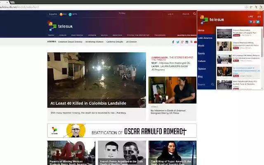Open Parents of Missing Mexican Students card

point(71,153)
